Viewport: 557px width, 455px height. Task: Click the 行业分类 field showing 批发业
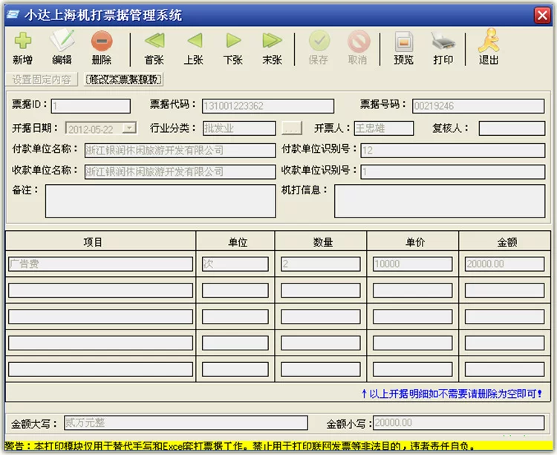tap(239, 128)
